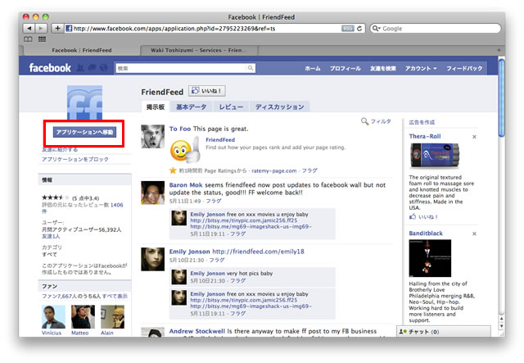Click Baron Mok's profile picture
The width and height of the screenshot is (524, 363).
coord(152,193)
